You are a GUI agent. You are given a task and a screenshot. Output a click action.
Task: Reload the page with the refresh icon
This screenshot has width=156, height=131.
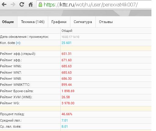(22, 5)
